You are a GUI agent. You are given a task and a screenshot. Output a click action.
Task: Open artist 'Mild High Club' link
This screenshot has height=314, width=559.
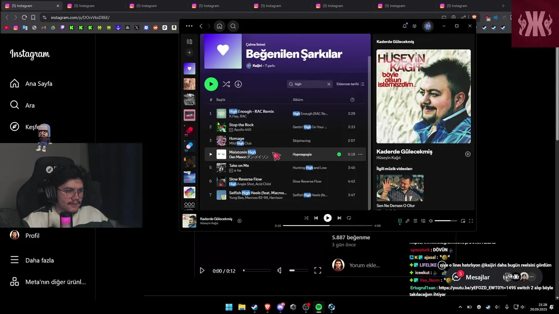click(x=240, y=143)
